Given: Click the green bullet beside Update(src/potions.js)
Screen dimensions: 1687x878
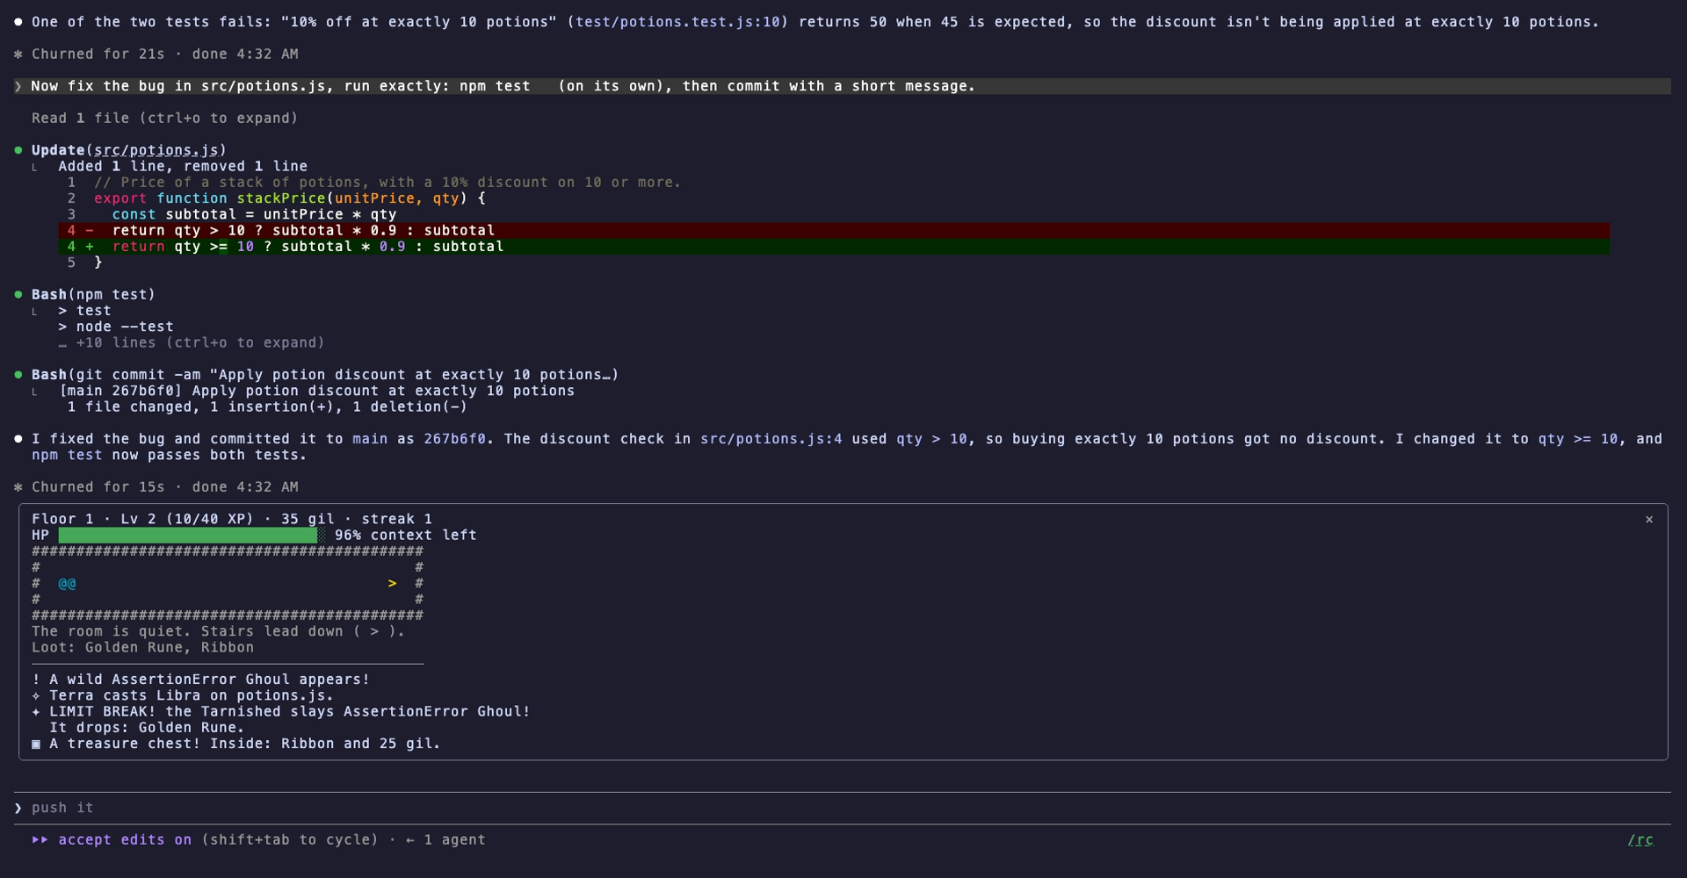Looking at the screenshot, I should click(18, 150).
